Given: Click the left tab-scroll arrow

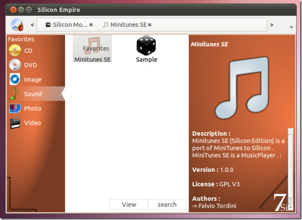Looking at the screenshot, I should (x=32, y=25).
